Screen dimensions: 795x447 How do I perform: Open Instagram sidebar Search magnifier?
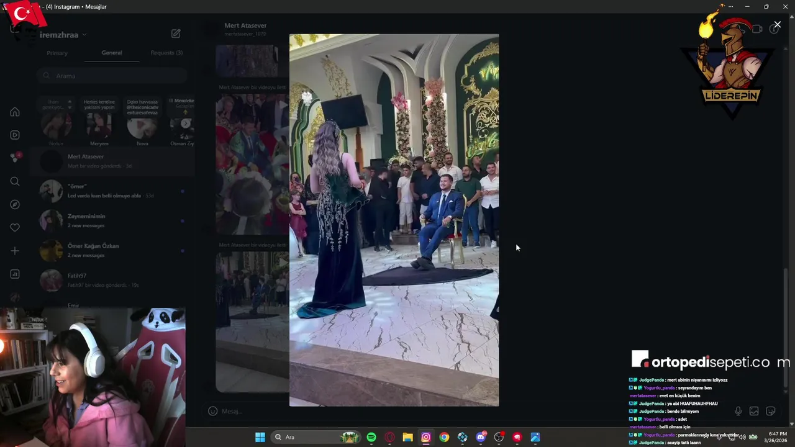point(15,181)
